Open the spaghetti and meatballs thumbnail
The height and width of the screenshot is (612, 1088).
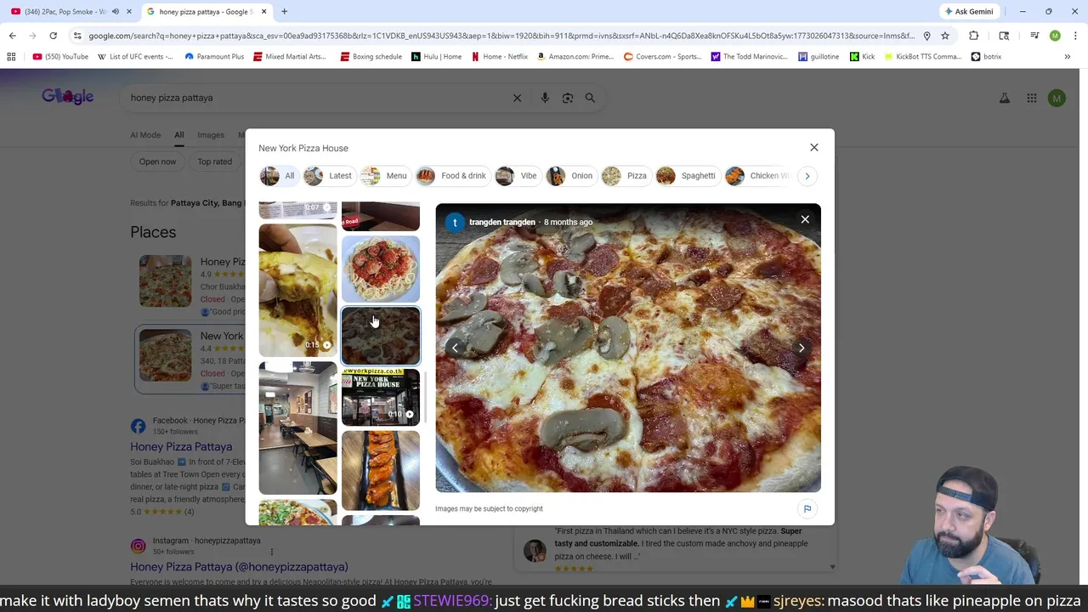381,269
